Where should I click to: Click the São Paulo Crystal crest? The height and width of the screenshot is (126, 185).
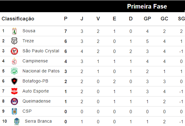click(x=14, y=51)
